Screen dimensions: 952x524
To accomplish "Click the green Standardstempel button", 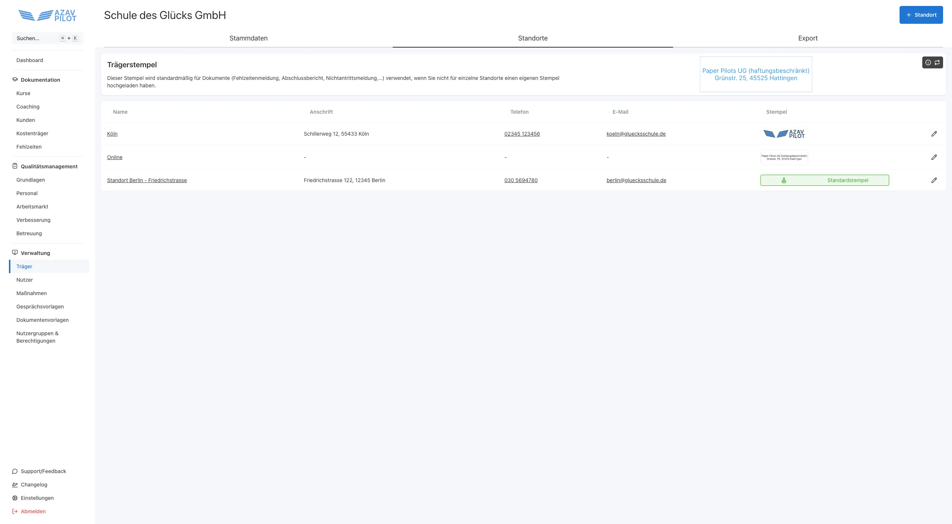I will click(824, 180).
